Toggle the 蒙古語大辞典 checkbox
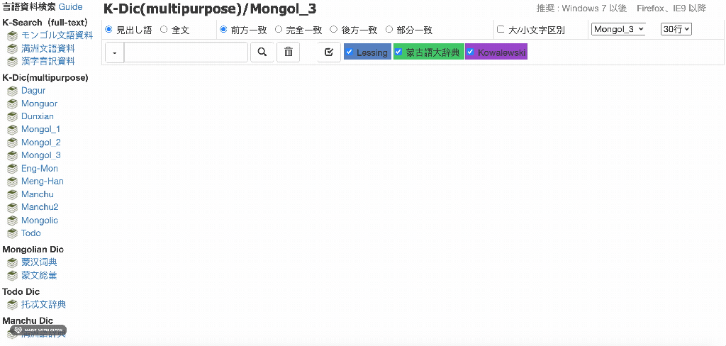This screenshot has width=726, height=346. (x=398, y=52)
